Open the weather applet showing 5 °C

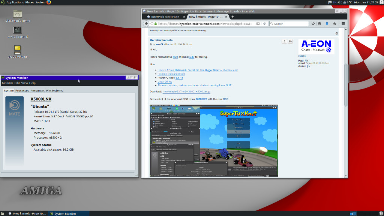(x=348, y=2)
